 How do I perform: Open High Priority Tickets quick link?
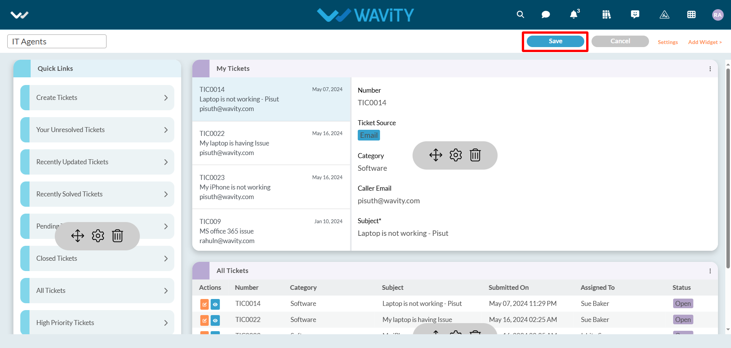coord(97,322)
